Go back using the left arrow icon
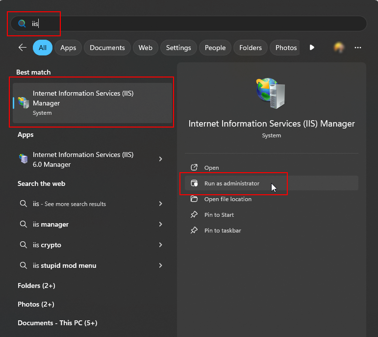The height and width of the screenshot is (337, 378). [x=23, y=47]
